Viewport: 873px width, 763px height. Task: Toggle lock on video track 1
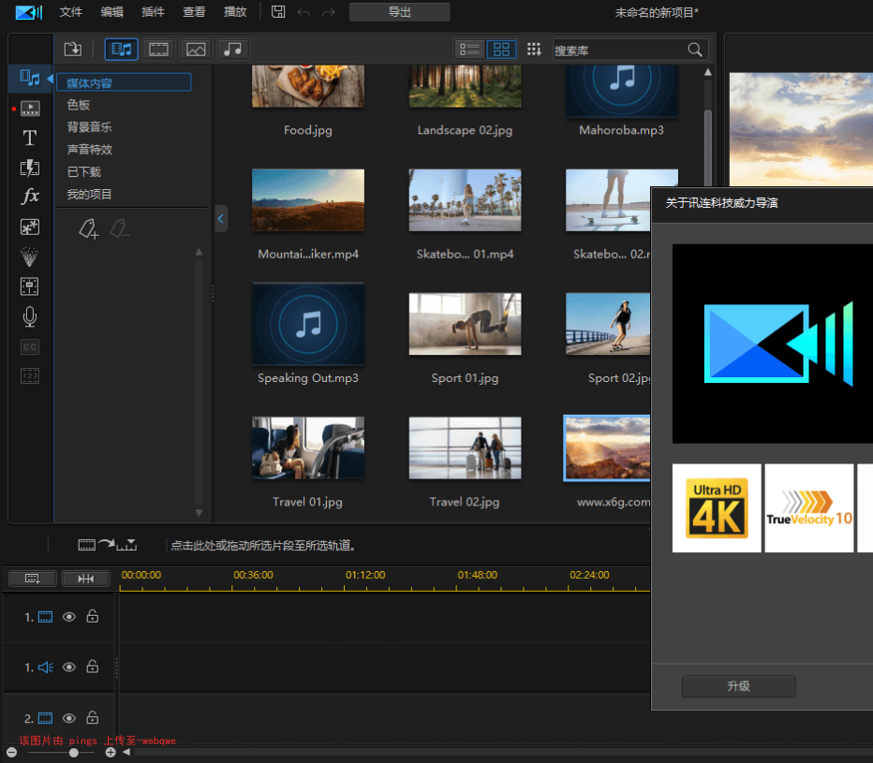tap(93, 616)
